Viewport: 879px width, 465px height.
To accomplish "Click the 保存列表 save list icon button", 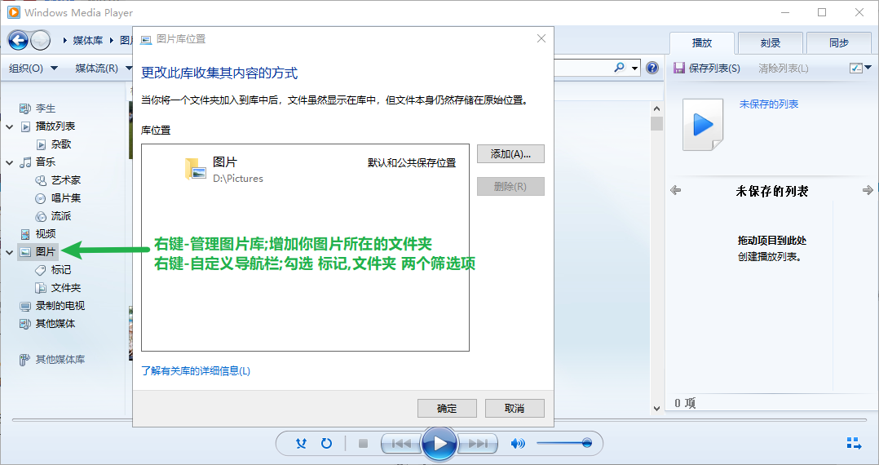I will (x=678, y=69).
